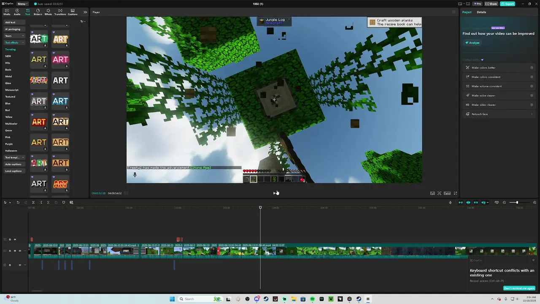Zoom out the timeline with minus icon
540x304 pixels.
[505, 202]
